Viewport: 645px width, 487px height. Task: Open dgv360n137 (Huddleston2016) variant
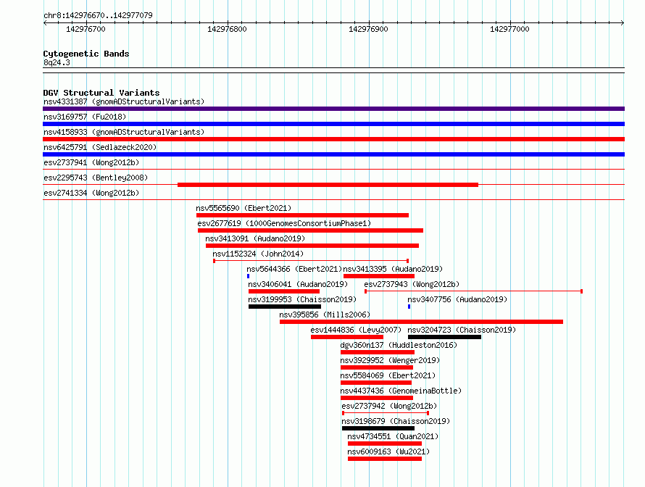pos(399,345)
